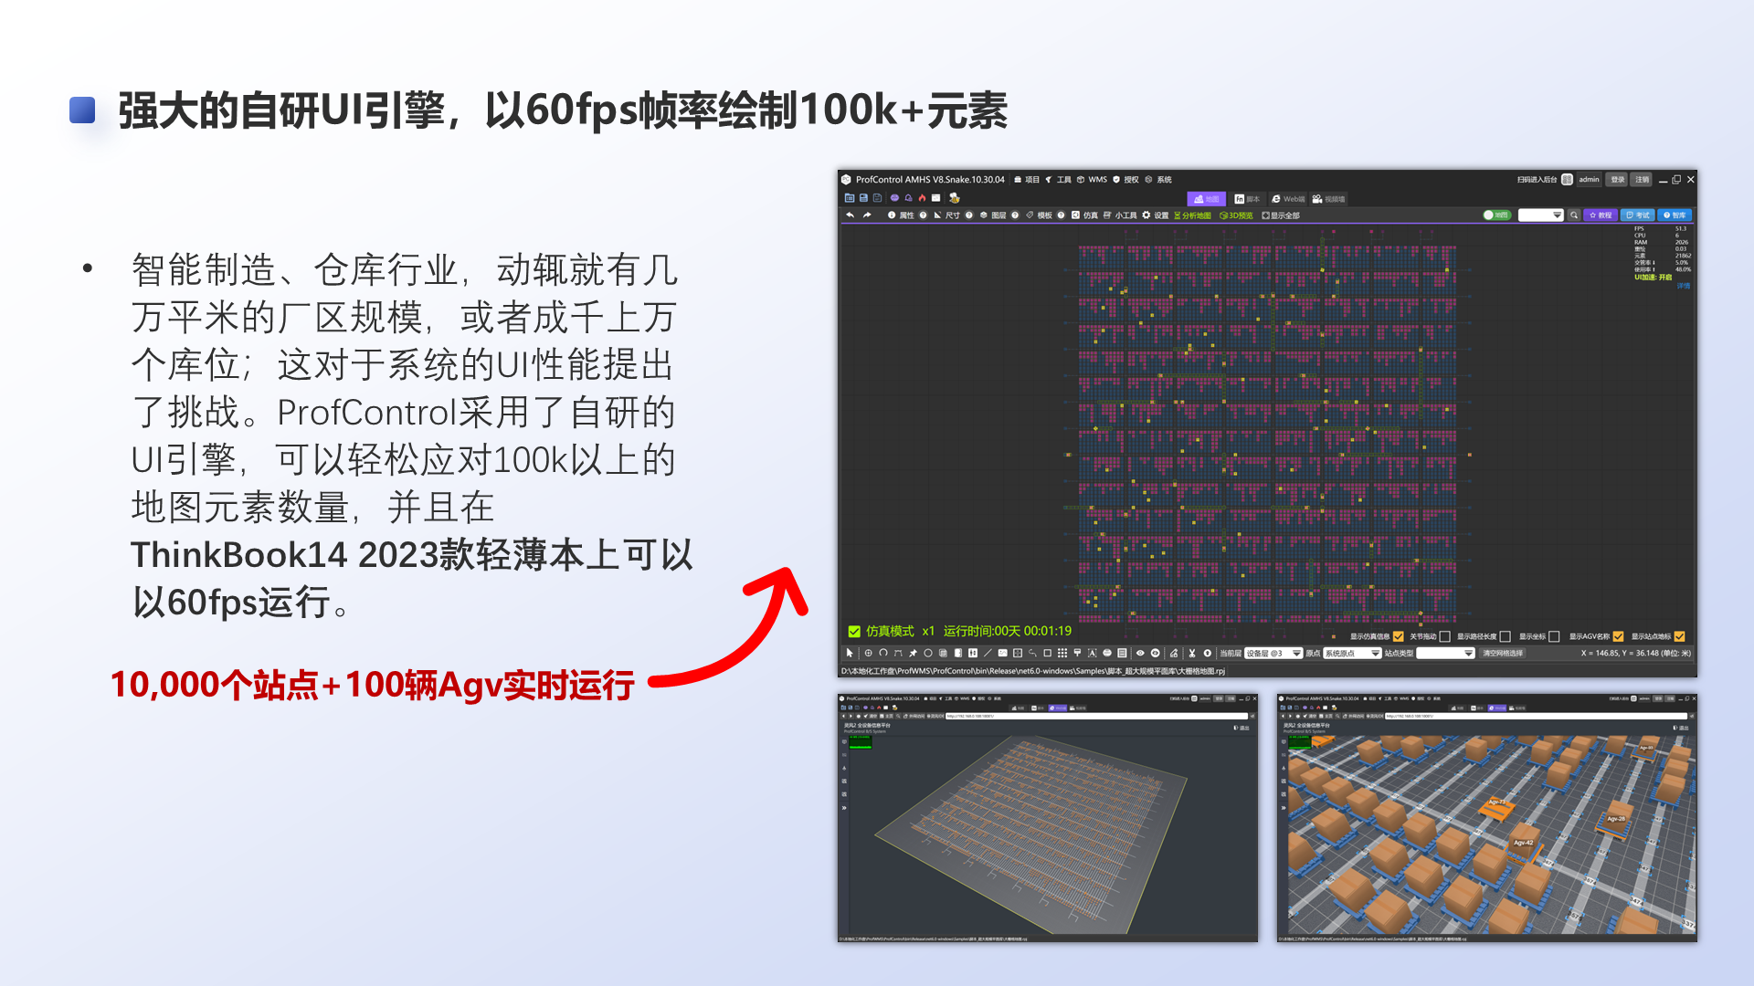
Task: Toggle the 仿真模式 simulation mode checkbox
Action: coord(854,631)
